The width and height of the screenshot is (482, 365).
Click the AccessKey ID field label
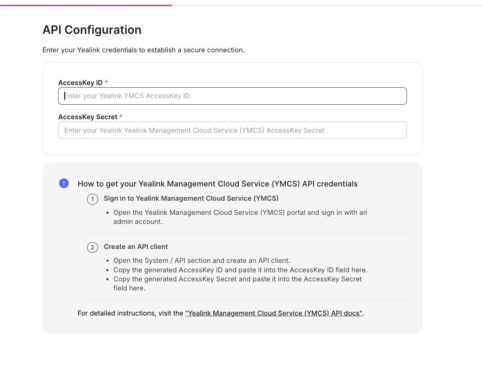point(81,83)
